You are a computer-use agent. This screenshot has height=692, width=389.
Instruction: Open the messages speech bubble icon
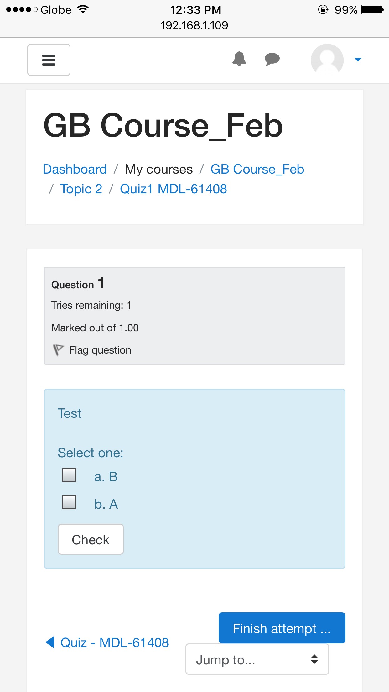tap(272, 59)
